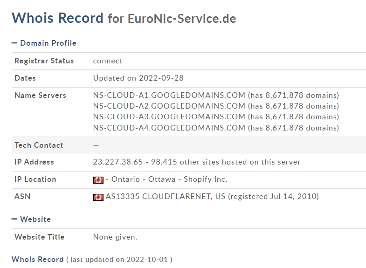Screen dimensions: 366x268
Task: Click the dash value in Tech Contact row
Action: click(96, 145)
